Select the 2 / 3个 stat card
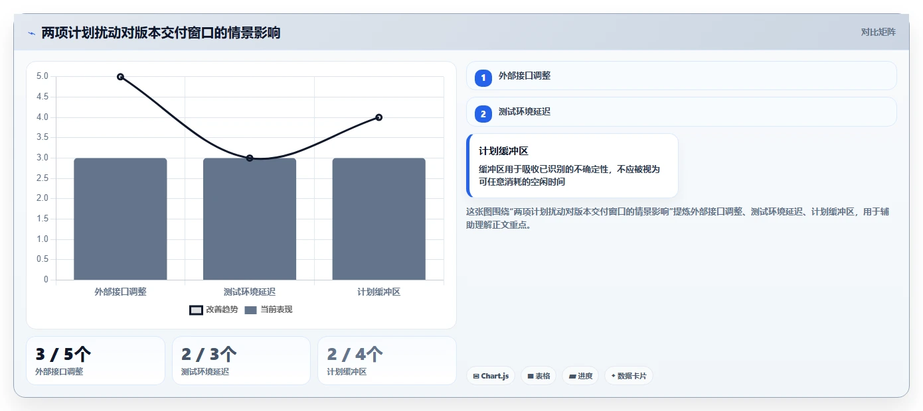The height and width of the screenshot is (411, 923). 241,361
